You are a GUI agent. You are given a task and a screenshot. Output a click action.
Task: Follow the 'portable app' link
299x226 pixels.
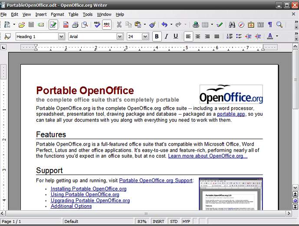click(231, 114)
